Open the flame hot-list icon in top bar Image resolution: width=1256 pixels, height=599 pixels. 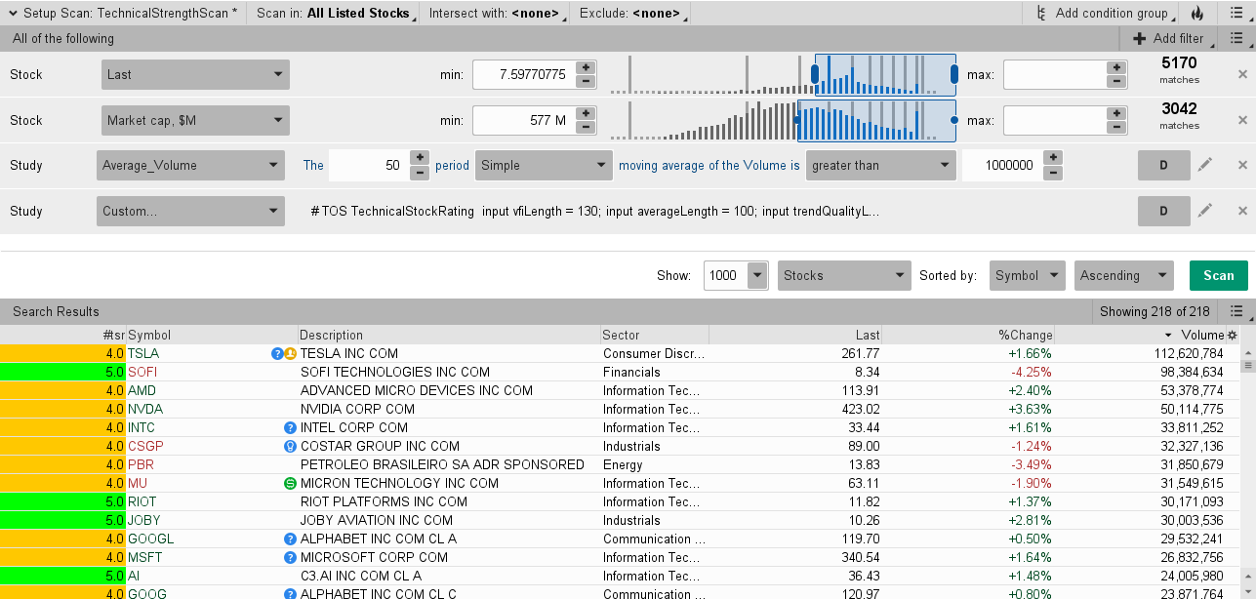pos(1196,14)
